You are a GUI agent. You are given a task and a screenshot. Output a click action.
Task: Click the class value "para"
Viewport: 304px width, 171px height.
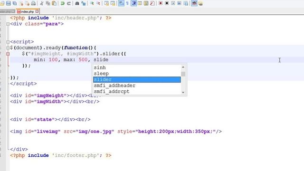pyautogui.click(x=52, y=24)
